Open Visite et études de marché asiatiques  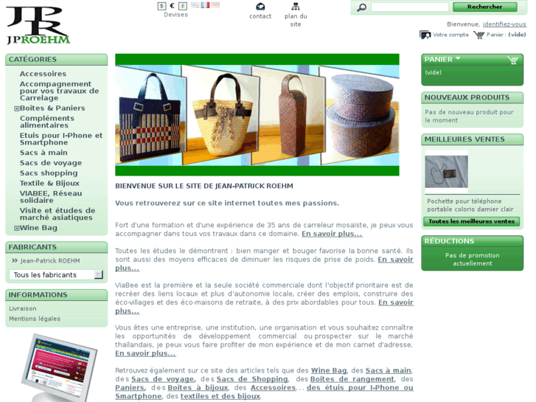pyautogui.click(x=58, y=214)
